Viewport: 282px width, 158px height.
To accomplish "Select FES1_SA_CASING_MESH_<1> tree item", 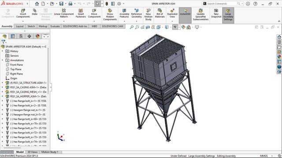I will click(x=28, y=92).
